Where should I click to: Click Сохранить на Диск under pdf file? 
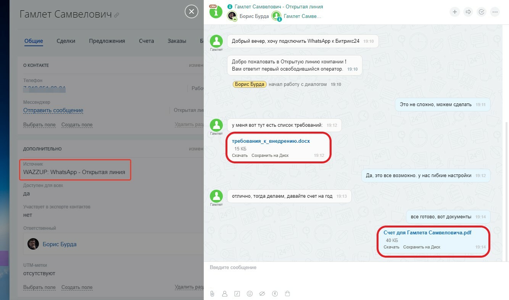pos(422,247)
